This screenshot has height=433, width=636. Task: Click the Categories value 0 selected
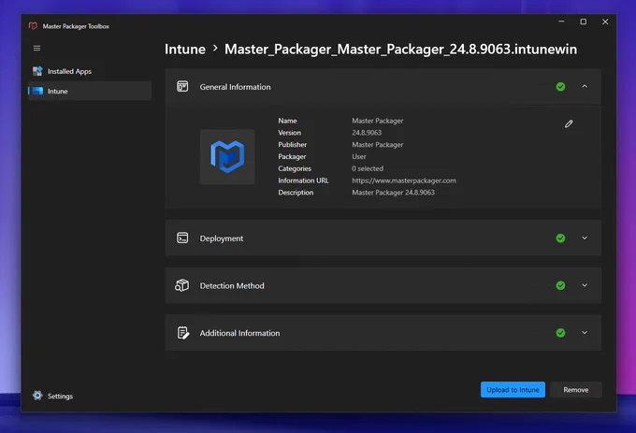368,168
